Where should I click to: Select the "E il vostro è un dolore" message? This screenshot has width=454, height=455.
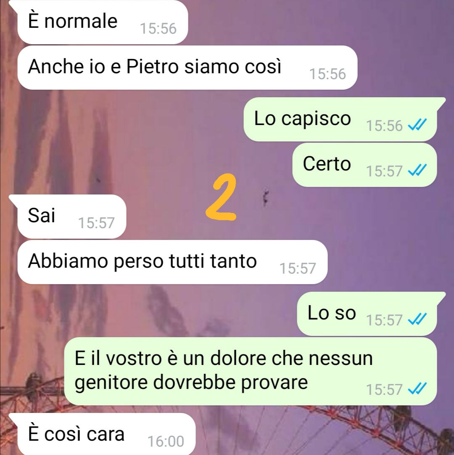pyautogui.click(x=250, y=371)
